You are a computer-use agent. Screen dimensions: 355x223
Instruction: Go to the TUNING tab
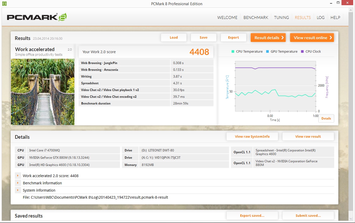click(281, 17)
